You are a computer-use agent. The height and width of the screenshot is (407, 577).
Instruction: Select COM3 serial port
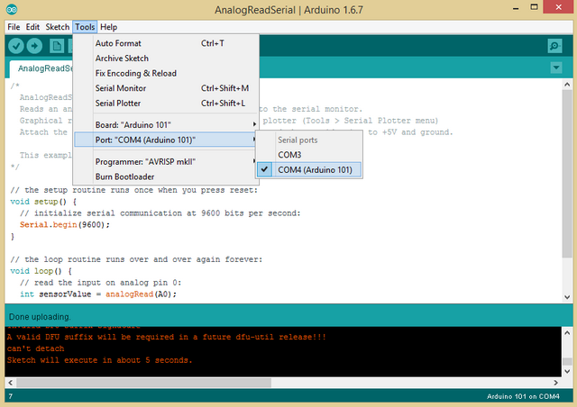(x=308, y=155)
